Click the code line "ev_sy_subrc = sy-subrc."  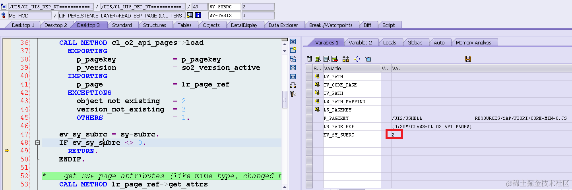point(109,134)
